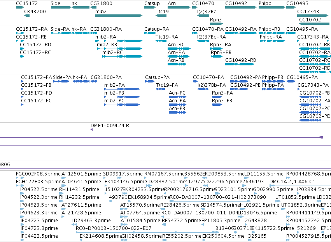Select EST EK214608.5prime
331x242 pixels.
[x=81, y=240]
